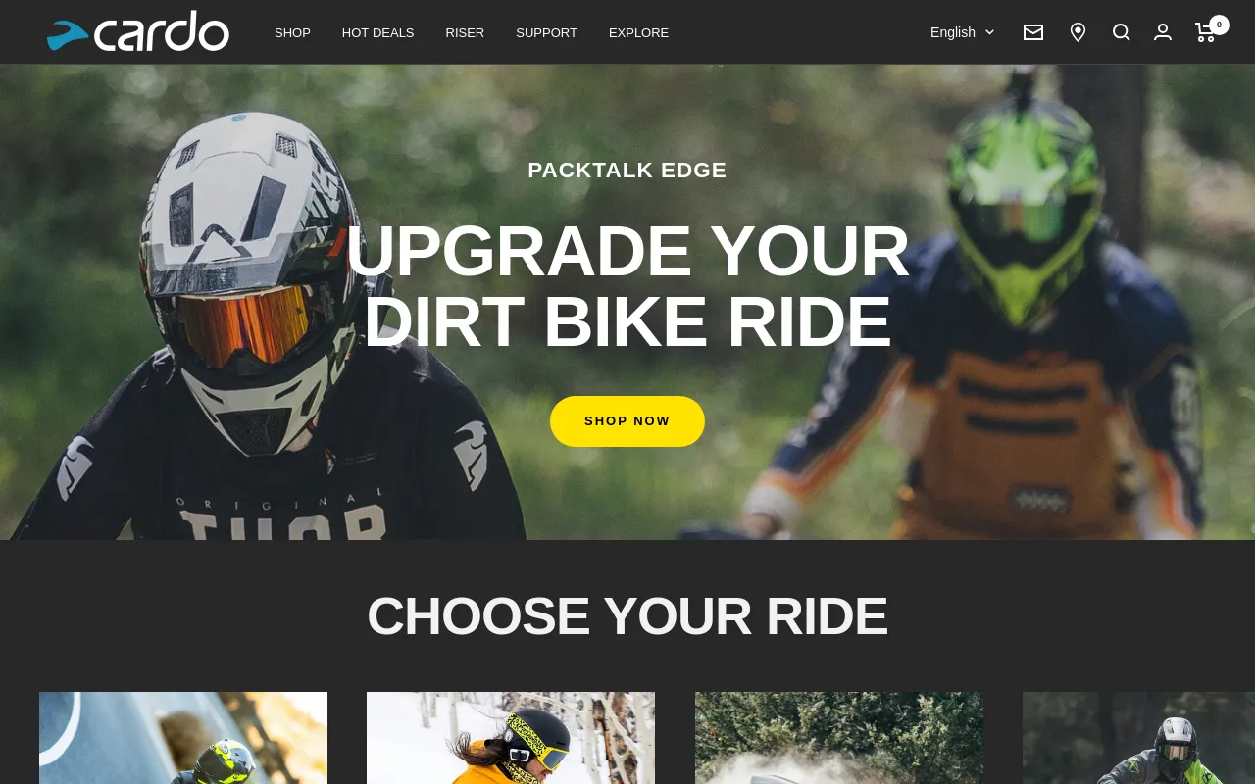Open the store locator pin icon
The image size is (1255, 784).
pyautogui.click(x=1078, y=32)
